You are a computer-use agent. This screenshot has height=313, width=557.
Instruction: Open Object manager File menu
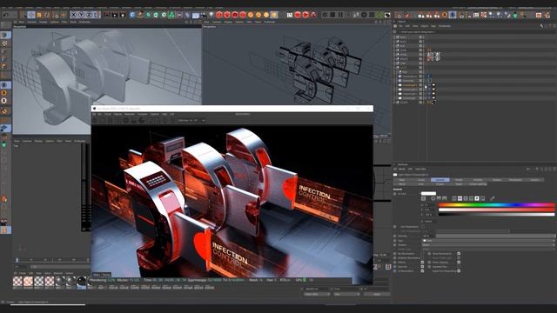[x=400, y=26]
